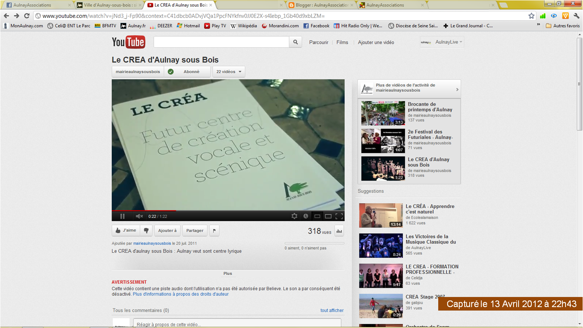This screenshot has width=583, height=328.
Task: Open the player quality settings gear
Action: coord(294,216)
